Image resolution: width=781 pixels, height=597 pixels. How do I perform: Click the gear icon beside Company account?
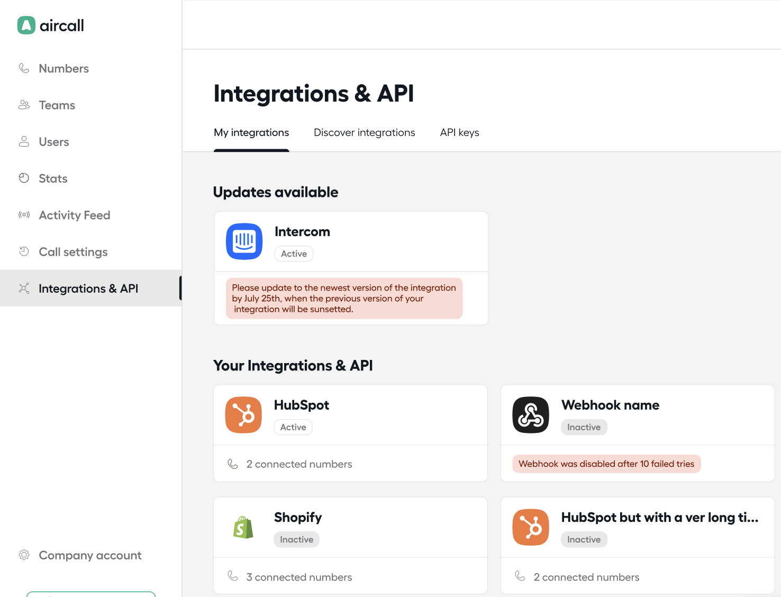pos(24,555)
